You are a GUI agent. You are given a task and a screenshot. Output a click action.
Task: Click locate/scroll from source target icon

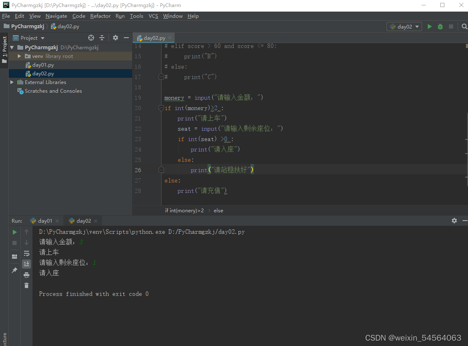pos(91,38)
